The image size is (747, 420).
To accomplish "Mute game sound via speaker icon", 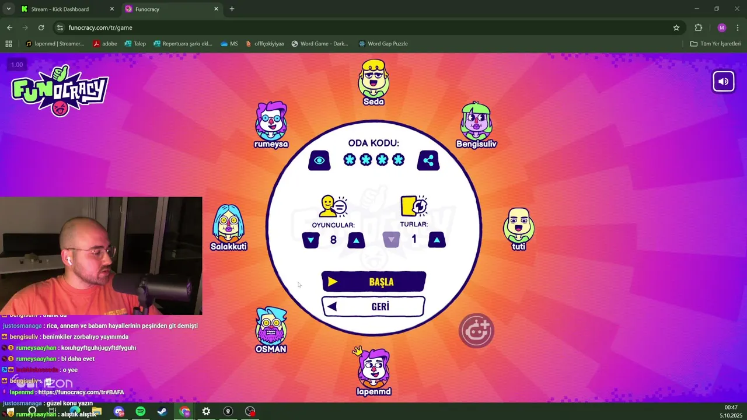I will 723,82.
